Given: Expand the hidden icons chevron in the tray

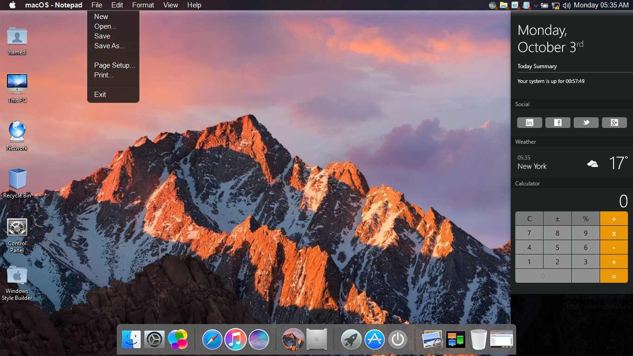Looking at the screenshot, I should coord(536,6).
